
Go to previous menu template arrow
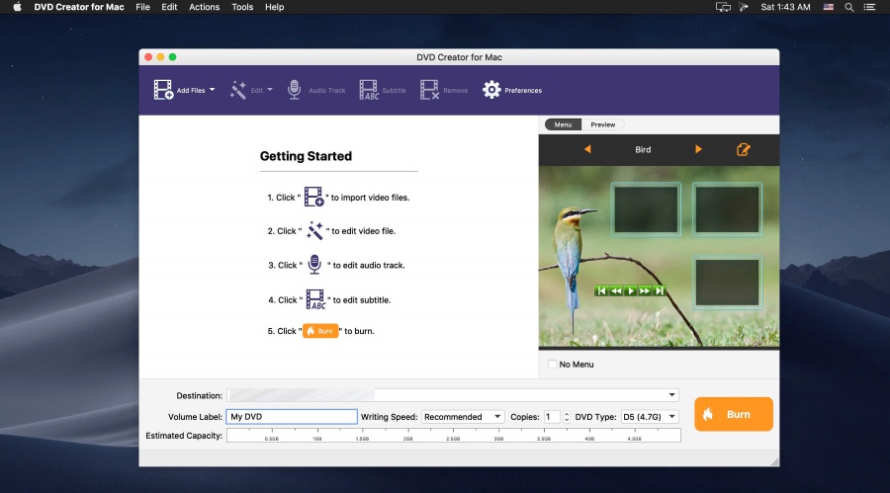pyautogui.click(x=587, y=149)
